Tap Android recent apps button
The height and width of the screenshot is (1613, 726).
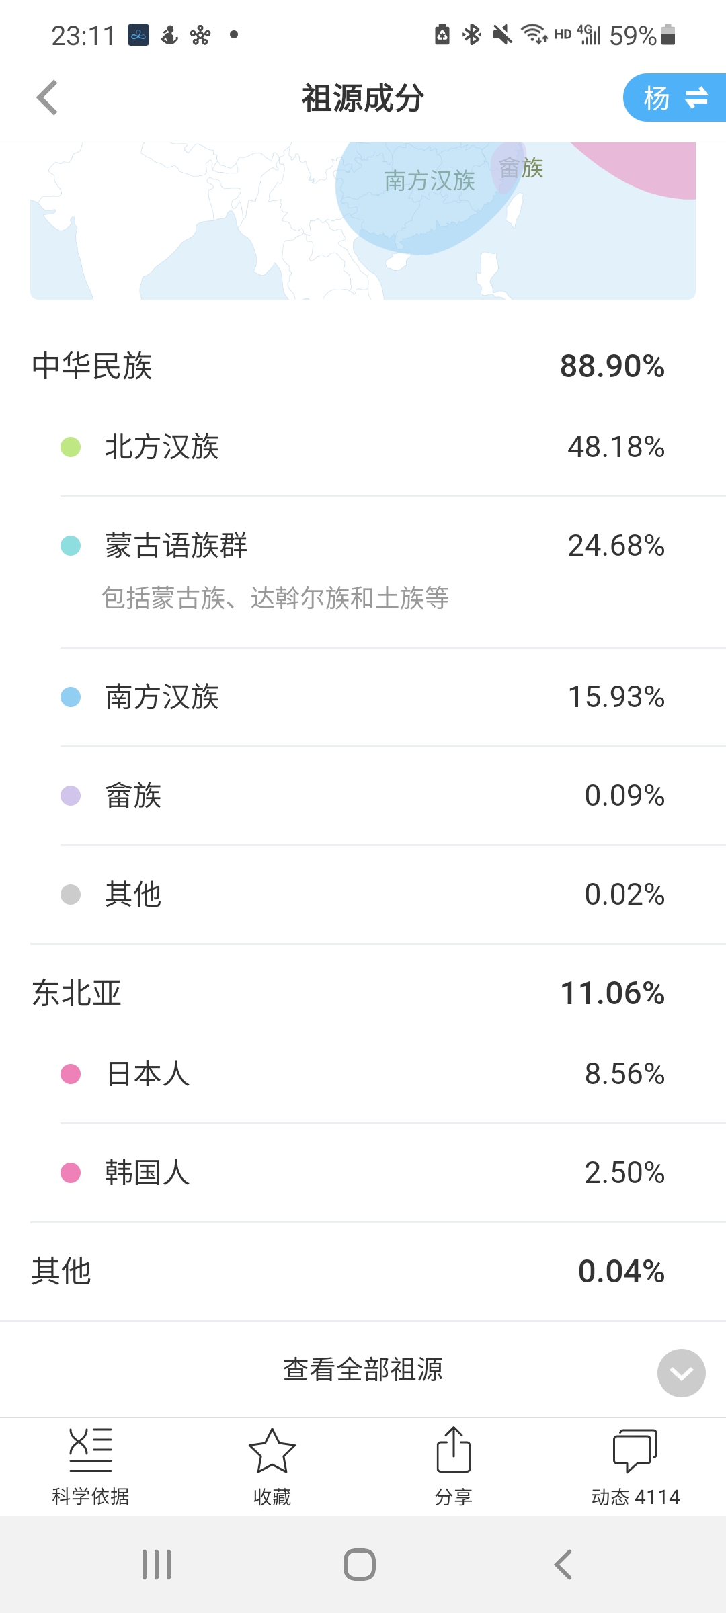click(x=157, y=1565)
